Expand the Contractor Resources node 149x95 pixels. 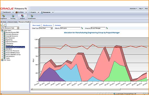coord(2,34)
